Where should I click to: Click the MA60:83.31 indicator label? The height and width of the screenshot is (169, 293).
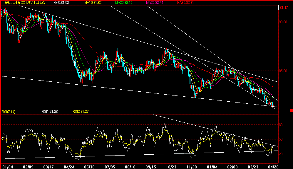coord(186,3)
